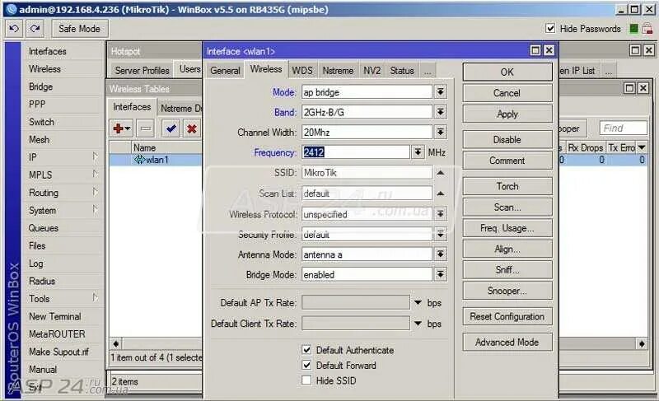Click the wlan1 interface icon in list
The width and height of the screenshot is (659, 401).
tap(139, 160)
